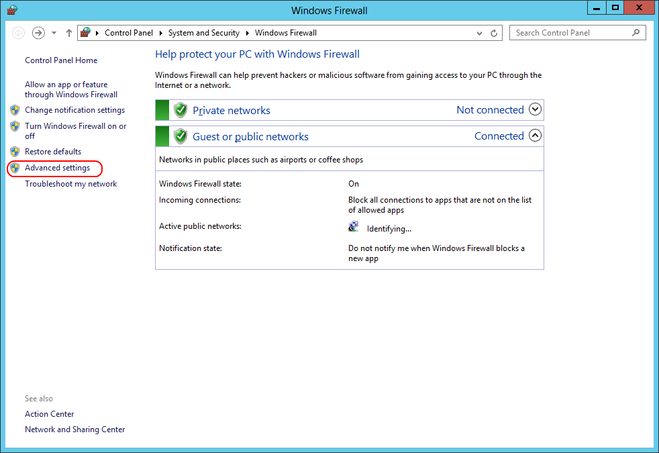Expand the arrow after System and Security breadcrumb
This screenshot has height=453, width=659.
point(247,33)
